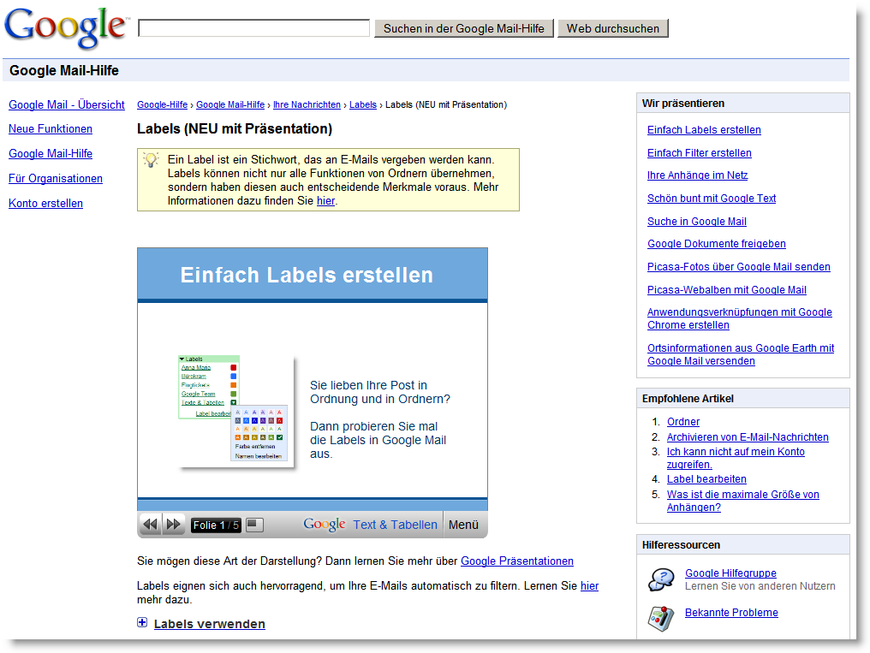Open the Labels verwenden heading link
Viewport: 870px width, 653px height.
coord(209,624)
